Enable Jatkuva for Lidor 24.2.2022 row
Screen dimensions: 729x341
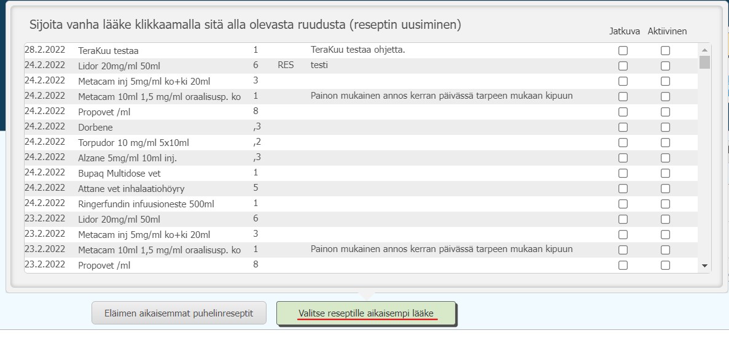click(623, 66)
